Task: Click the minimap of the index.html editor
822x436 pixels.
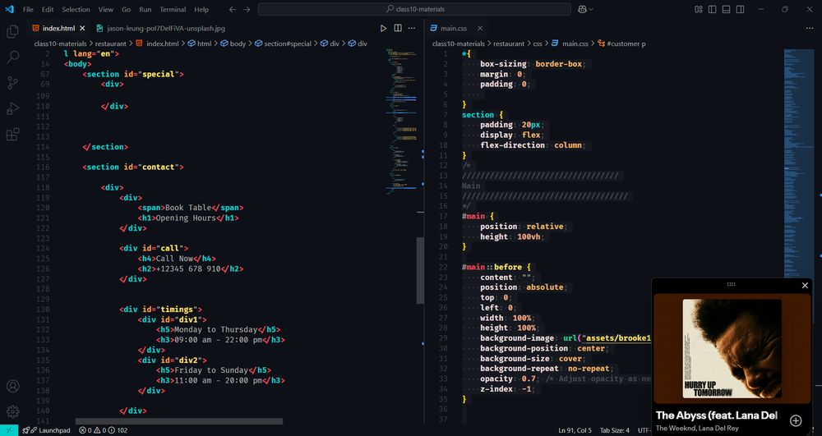Action: 401,122
